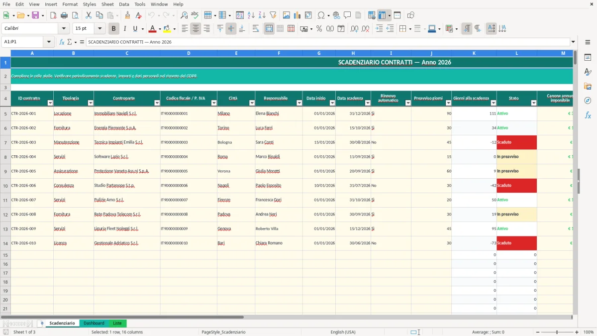Toggle Align Left

[x=185, y=29]
